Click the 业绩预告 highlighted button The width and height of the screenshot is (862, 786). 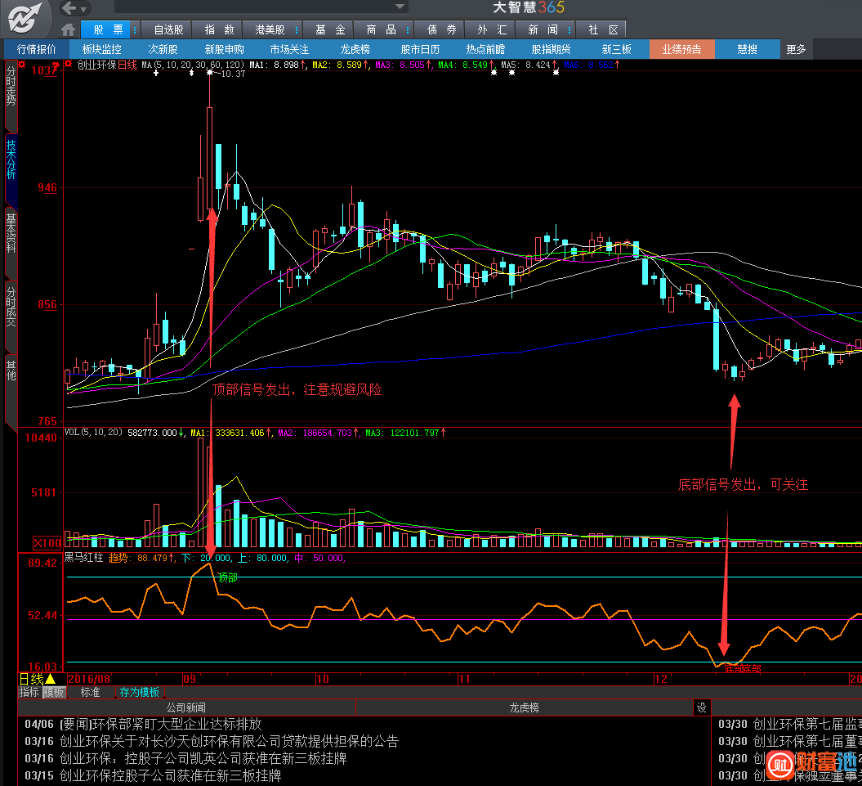pyautogui.click(x=681, y=50)
